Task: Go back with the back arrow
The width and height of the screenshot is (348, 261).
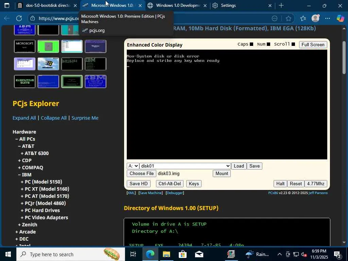Action: click(x=7, y=18)
